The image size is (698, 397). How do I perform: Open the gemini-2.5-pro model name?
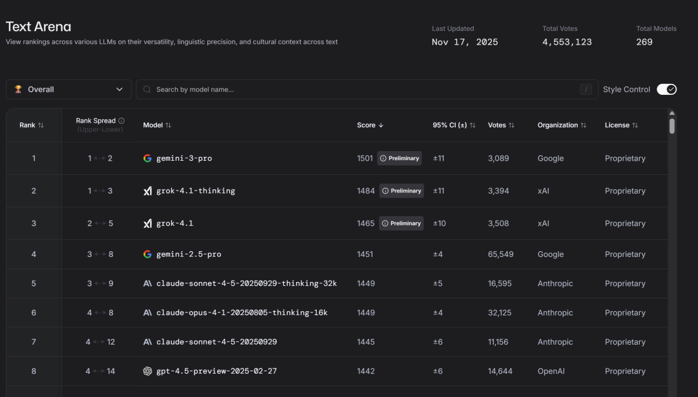click(x=189, y=254)
